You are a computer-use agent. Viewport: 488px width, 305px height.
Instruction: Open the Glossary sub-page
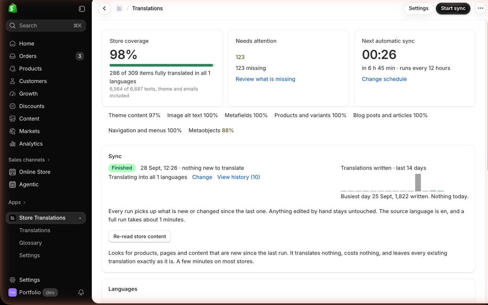coord(30,243)
